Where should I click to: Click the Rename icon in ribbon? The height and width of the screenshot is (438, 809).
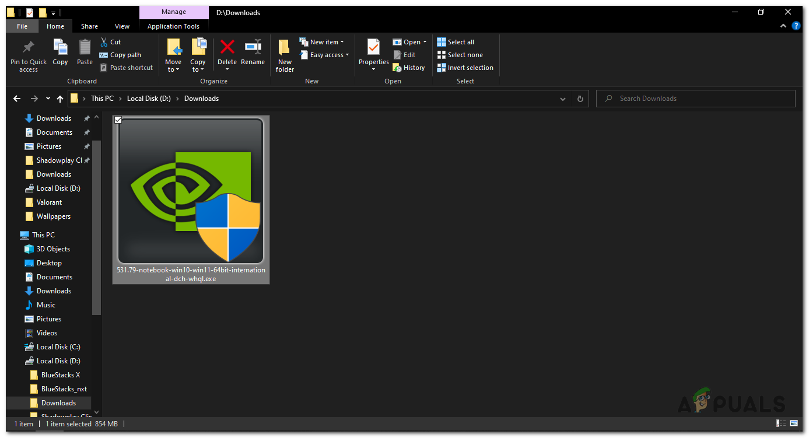pyautogui.click(x=253, y=48)
